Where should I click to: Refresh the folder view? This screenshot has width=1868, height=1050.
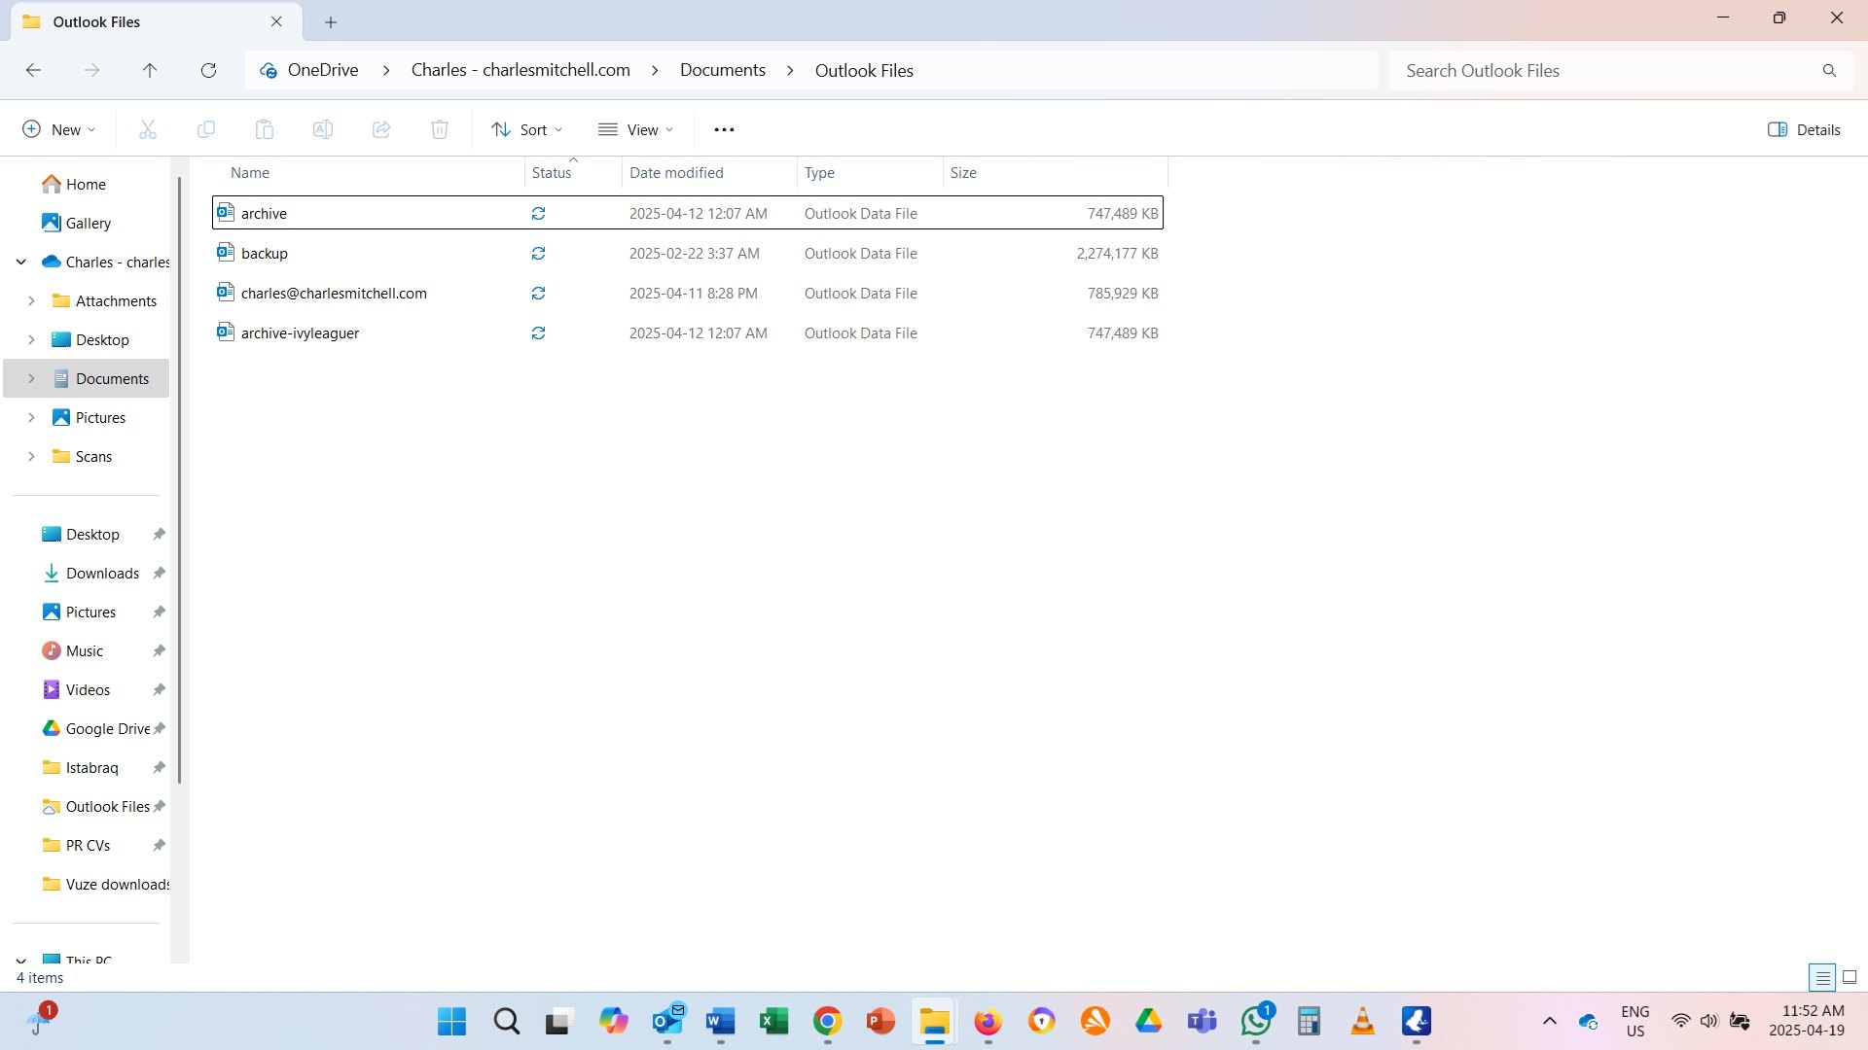pos(208,70)
